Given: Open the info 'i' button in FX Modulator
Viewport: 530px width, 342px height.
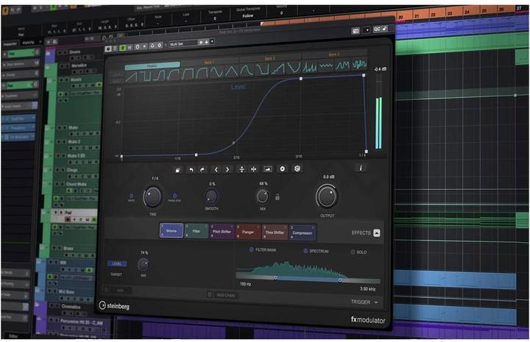Looking at the screenshot, I should point(361,168).
